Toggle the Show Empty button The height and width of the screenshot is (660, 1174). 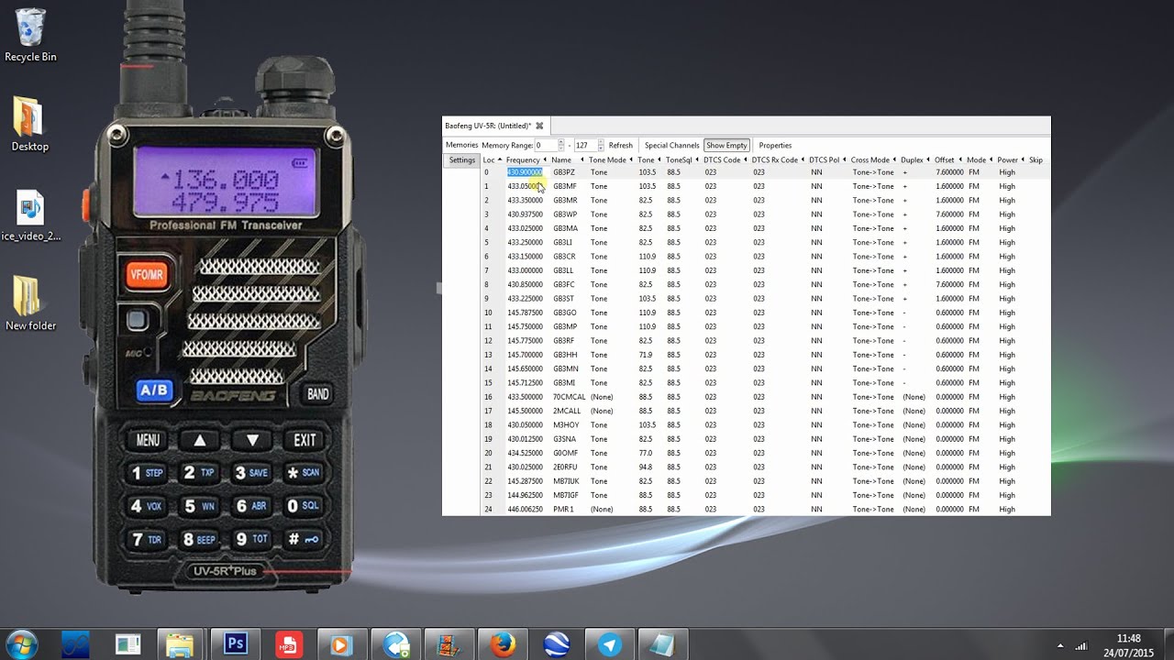726,145
